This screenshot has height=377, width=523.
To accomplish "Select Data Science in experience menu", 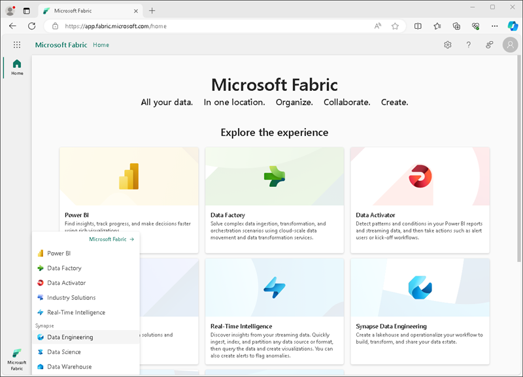I will pos(86,352).
